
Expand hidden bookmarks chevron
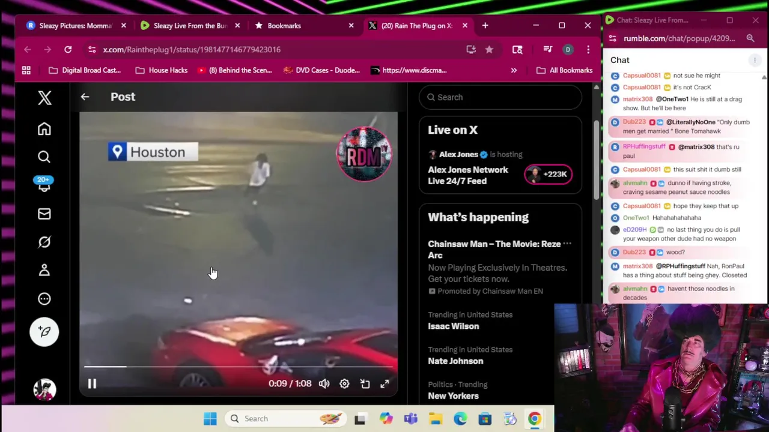(514, 70)
